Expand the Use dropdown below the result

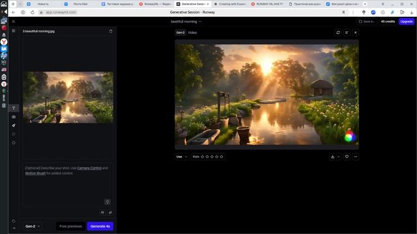pyautogui.click(x=182, y=157)
